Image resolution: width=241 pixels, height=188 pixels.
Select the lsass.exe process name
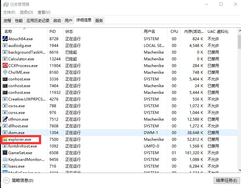(x=16, y=166)
